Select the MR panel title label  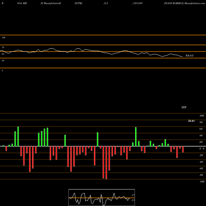point(184,107)
